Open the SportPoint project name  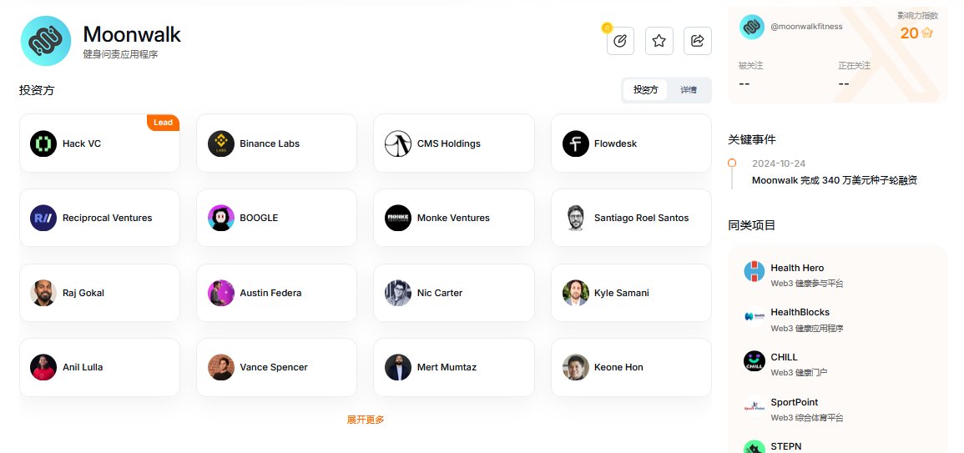pyautogui.click(x=795, y=402)
